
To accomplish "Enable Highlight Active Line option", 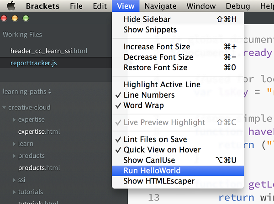I will (x=178, y=84).
